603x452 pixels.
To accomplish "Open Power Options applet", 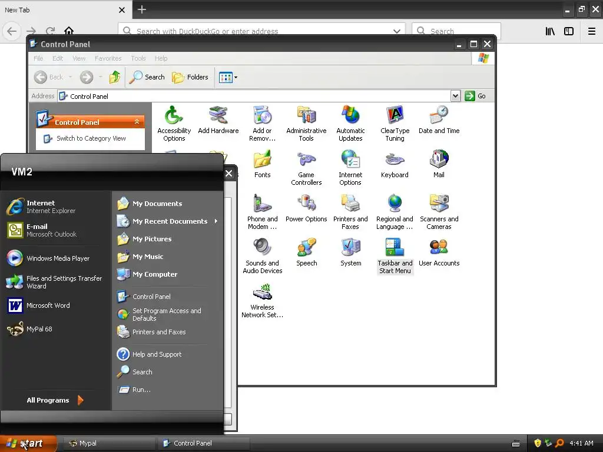I will click(x=306, y=208).
